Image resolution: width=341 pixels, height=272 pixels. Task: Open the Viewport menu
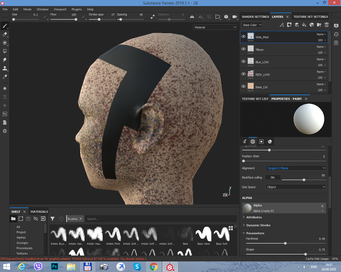(60, 9)
